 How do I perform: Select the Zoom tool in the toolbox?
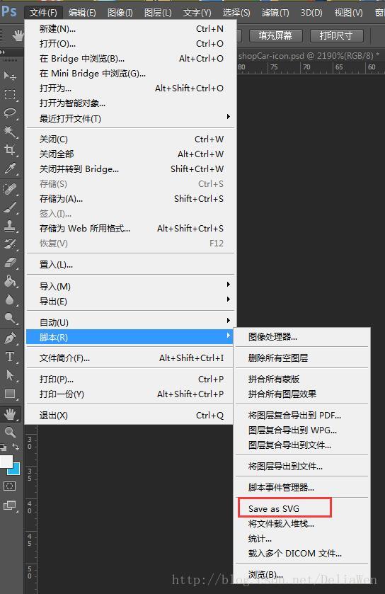[10, 432]
